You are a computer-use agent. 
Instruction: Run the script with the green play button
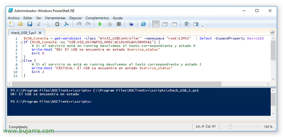(100, 24)
